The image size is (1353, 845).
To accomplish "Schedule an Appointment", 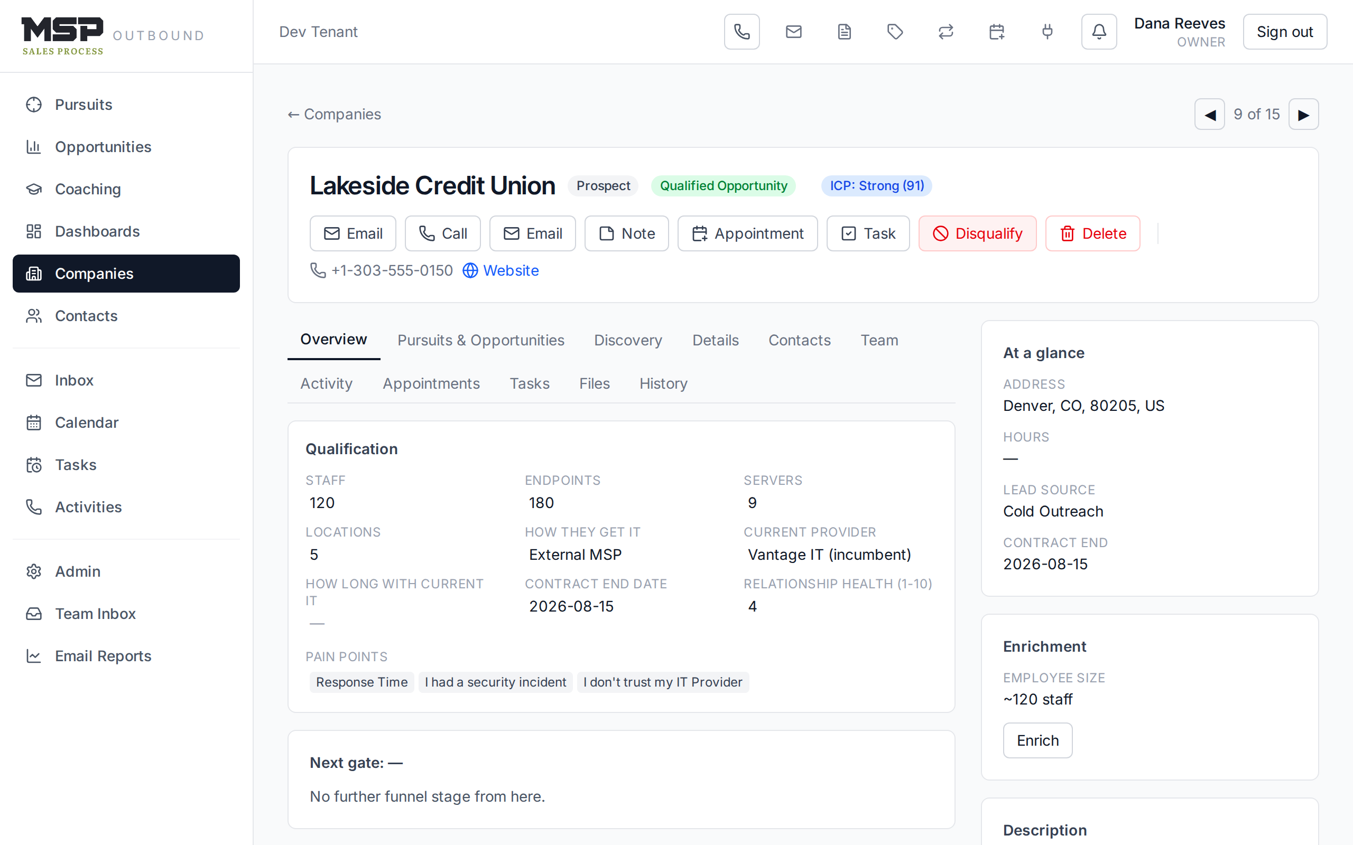I will click(747, 233).
